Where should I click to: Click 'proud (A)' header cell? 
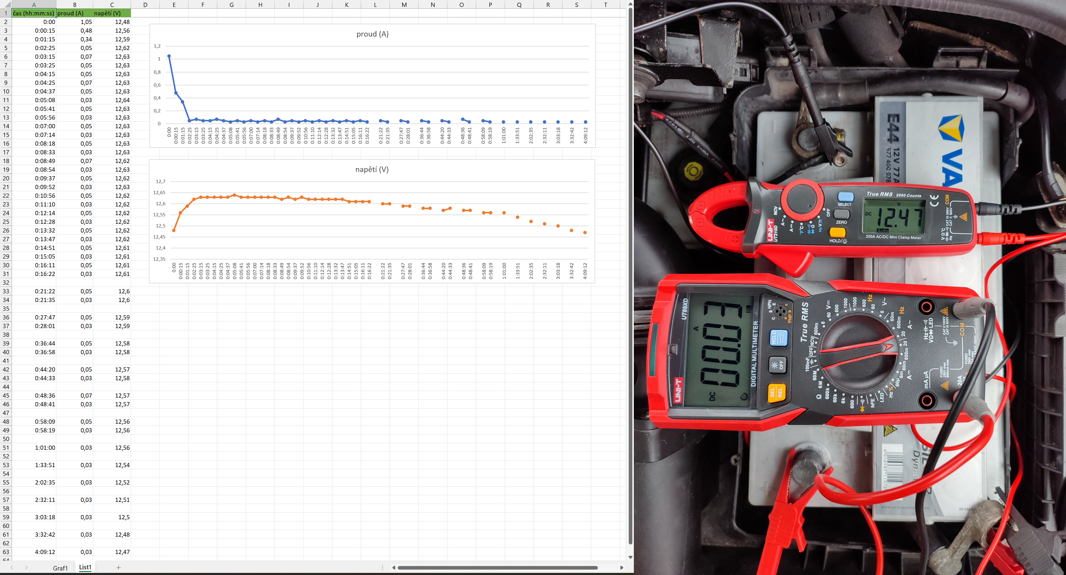point(75,13)
